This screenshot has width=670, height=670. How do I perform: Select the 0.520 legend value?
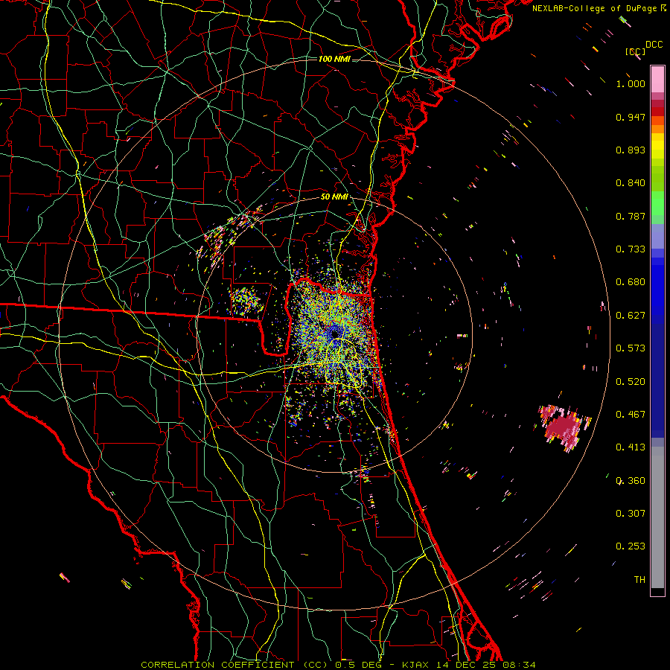click(x=631, y=382)
